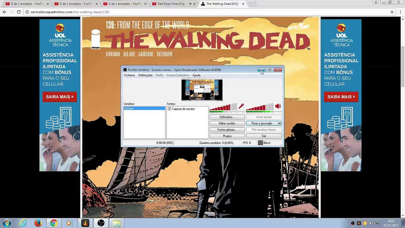The width and height of the screenshot is (405, 228).
Task: Select the Cenário scene in list
Action: pyautogui.click(x=144, y=109)
